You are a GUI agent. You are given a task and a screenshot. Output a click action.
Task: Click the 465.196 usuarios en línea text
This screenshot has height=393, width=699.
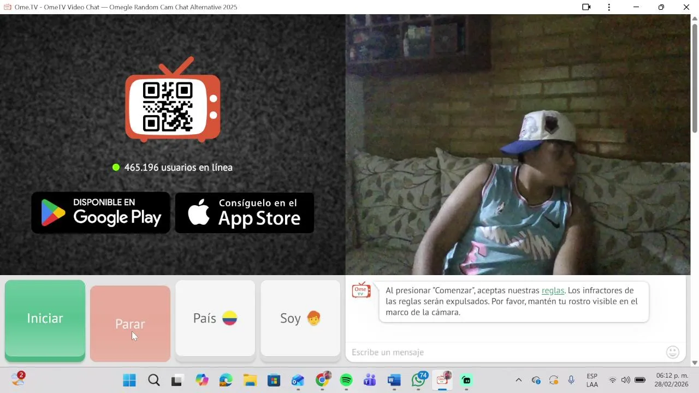click(178, 168)
